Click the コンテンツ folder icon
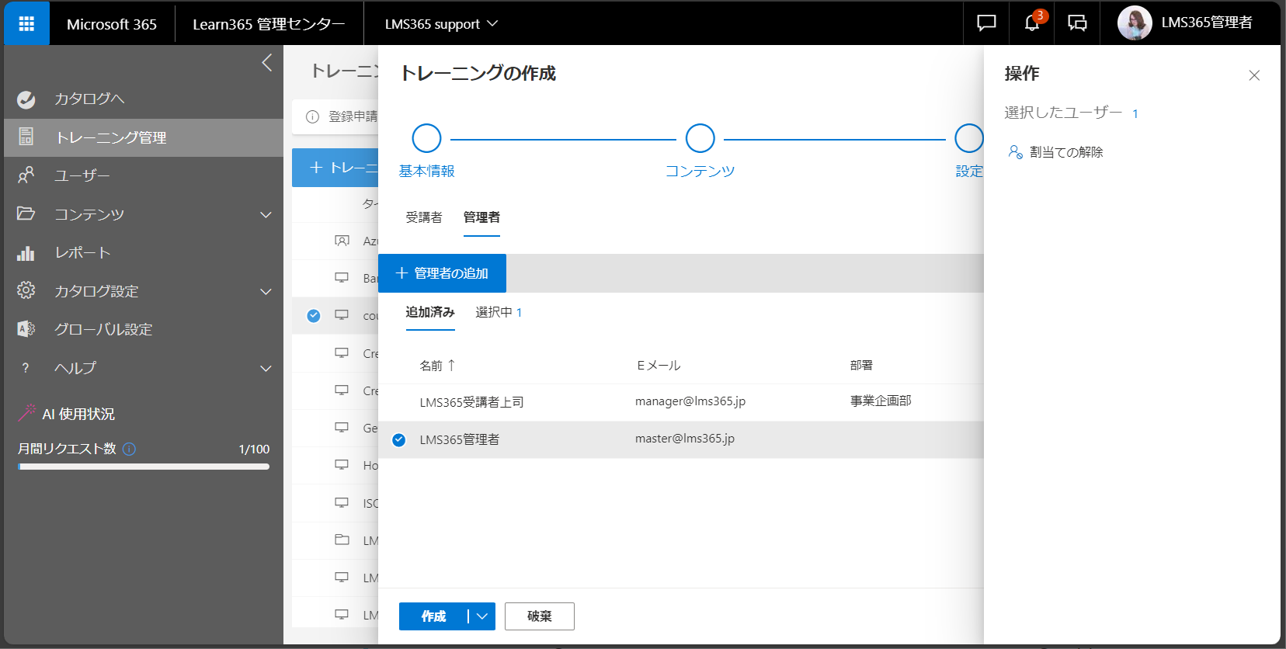Screen dimensions: 1286x649 click(x=26, y=213)
